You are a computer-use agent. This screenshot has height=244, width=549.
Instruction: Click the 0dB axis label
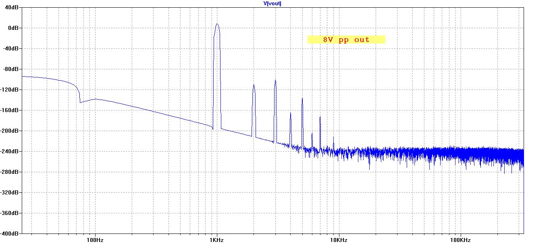(14, 28)
